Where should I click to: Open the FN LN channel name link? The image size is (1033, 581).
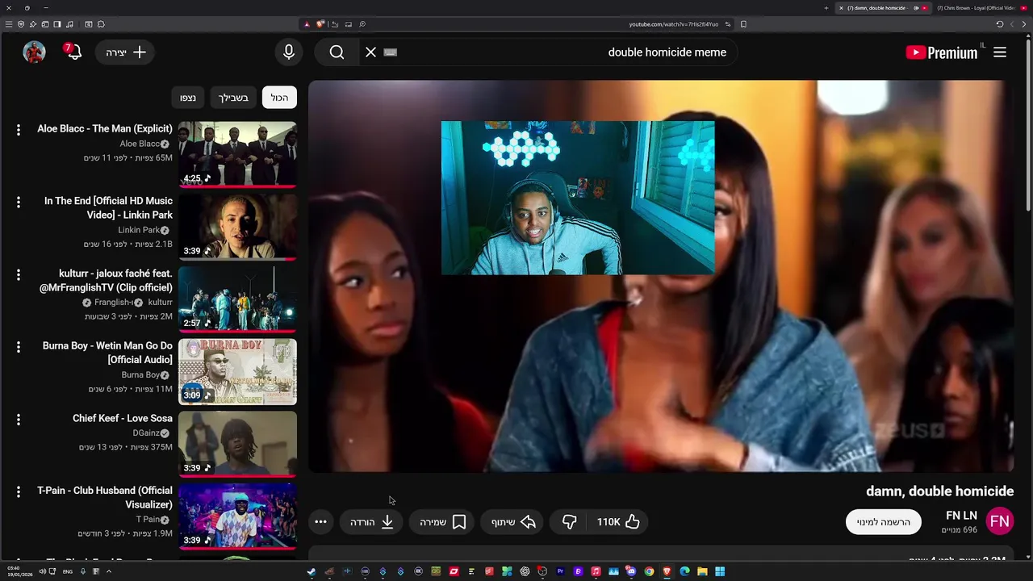click(x=961, y=516)
